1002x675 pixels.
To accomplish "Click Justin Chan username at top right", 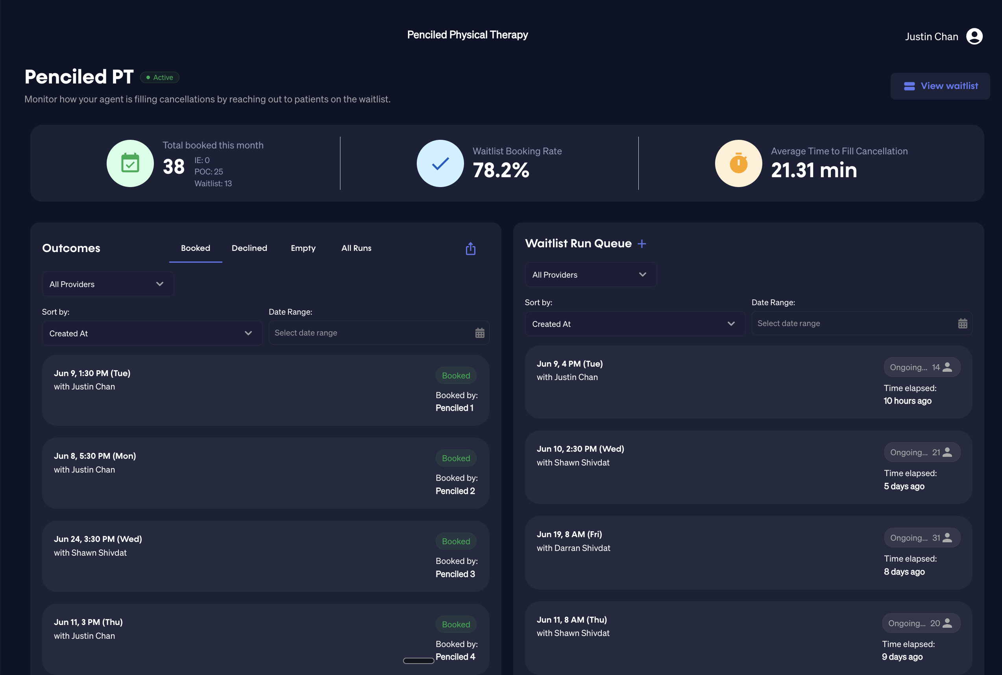I will (x=932, y=37).
